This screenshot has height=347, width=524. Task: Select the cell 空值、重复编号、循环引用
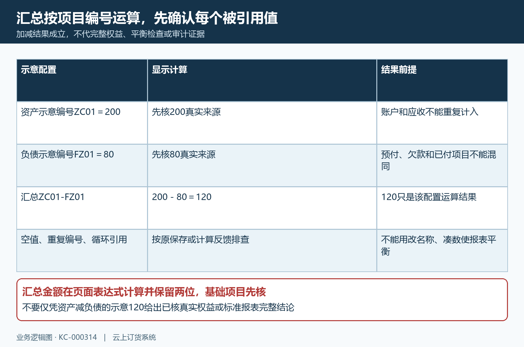pyautogui.click(x=82, y=251)
